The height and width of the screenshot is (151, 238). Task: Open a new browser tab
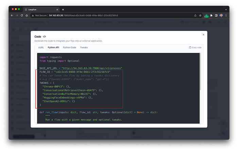tap(63, 10)
